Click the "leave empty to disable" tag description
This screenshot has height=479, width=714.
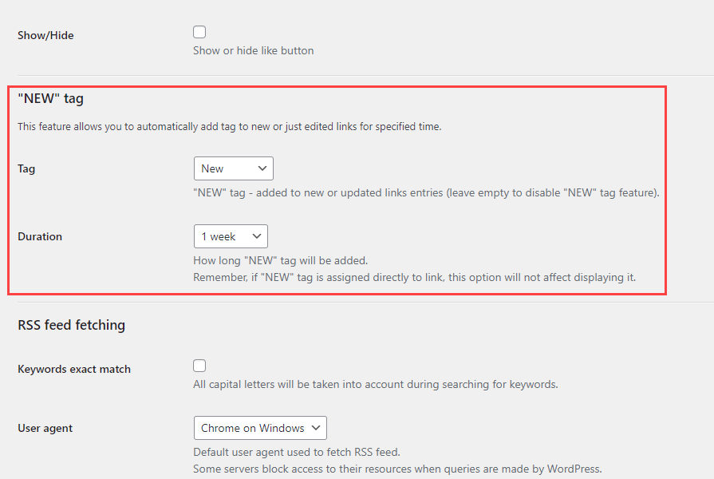pos(426,192)
